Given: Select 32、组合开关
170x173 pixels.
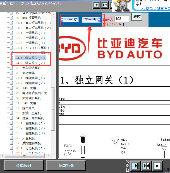Looking at the screenshot, I should click(25, 108).
